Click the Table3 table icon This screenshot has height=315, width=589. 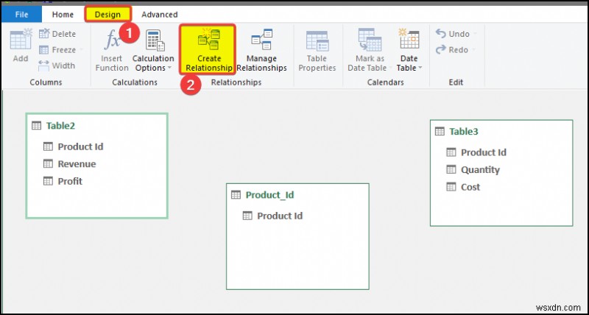click(x=440, y=132)
